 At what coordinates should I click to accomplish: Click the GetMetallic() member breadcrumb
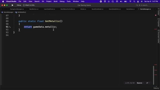coord(21,12)
